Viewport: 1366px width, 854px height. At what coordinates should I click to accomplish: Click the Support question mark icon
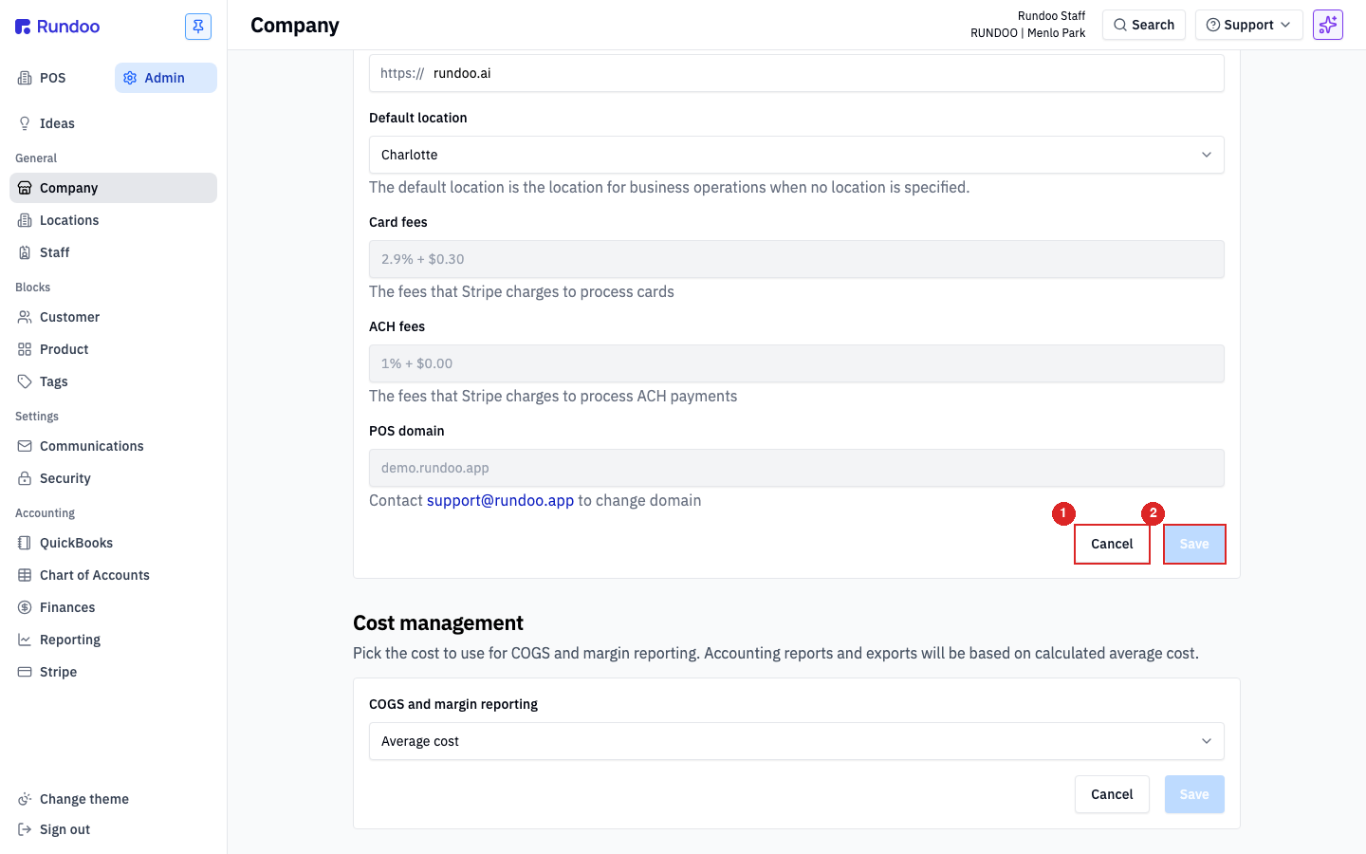[x=1213, y=25]
